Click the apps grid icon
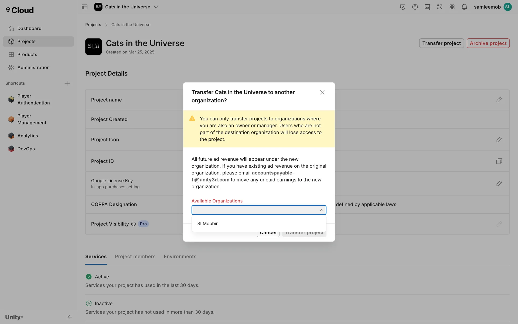 tap(452, 7)
